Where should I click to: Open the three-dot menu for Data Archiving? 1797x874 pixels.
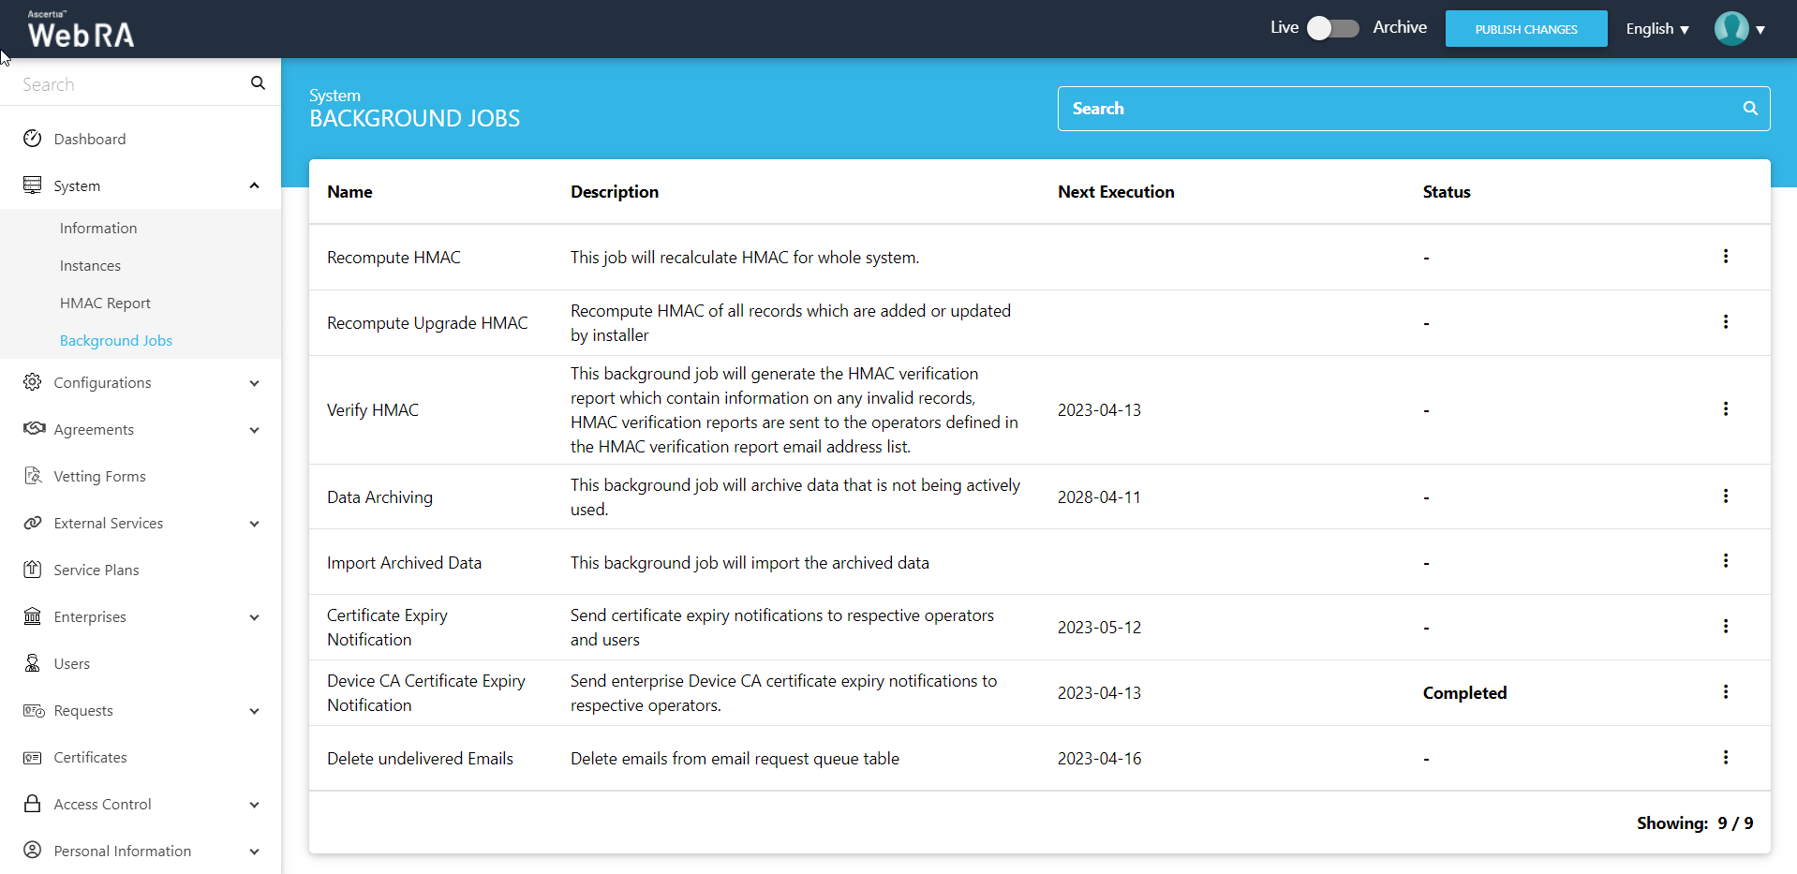coord(1725,496)
